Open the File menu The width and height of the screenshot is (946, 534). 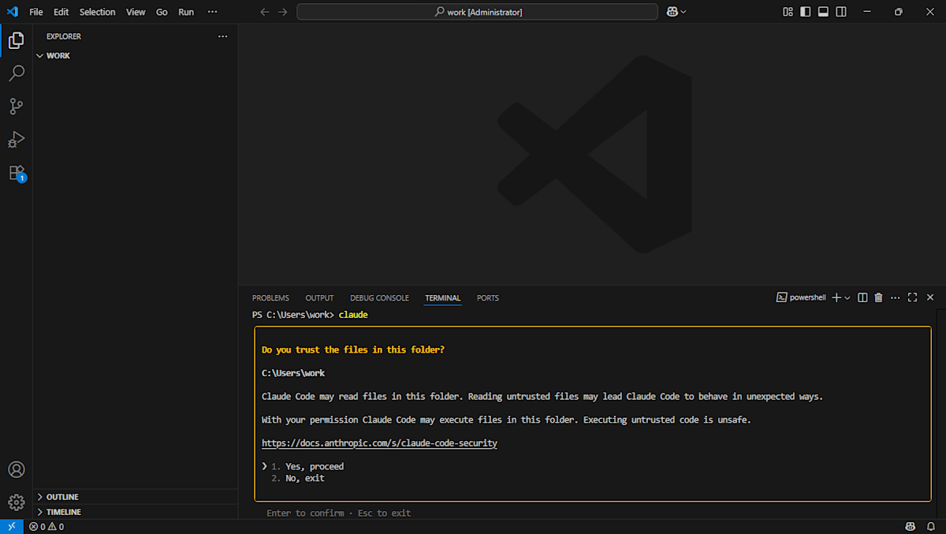tap(36, 12)
